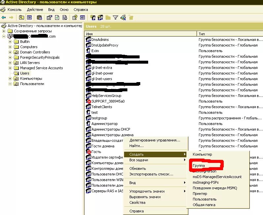The height and width of the screenshot is (215, 263).
Task: Click the Find objects toolbar icon
Action: pyautogui.click(x=123, y=17)
